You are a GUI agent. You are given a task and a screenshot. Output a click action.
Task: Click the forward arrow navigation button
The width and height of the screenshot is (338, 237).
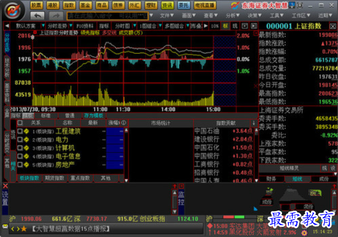point(56,16)
